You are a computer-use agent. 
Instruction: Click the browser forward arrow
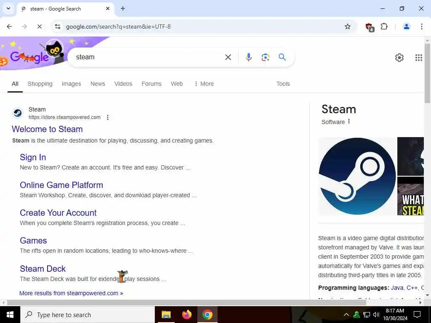coord(24,26)
